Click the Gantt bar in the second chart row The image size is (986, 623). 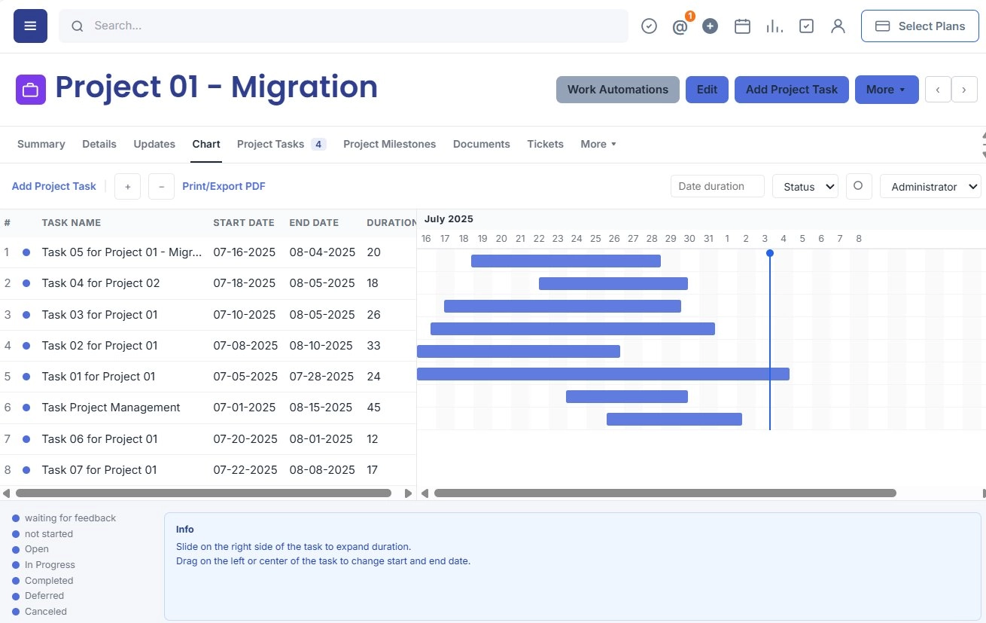tap(613, 284)
